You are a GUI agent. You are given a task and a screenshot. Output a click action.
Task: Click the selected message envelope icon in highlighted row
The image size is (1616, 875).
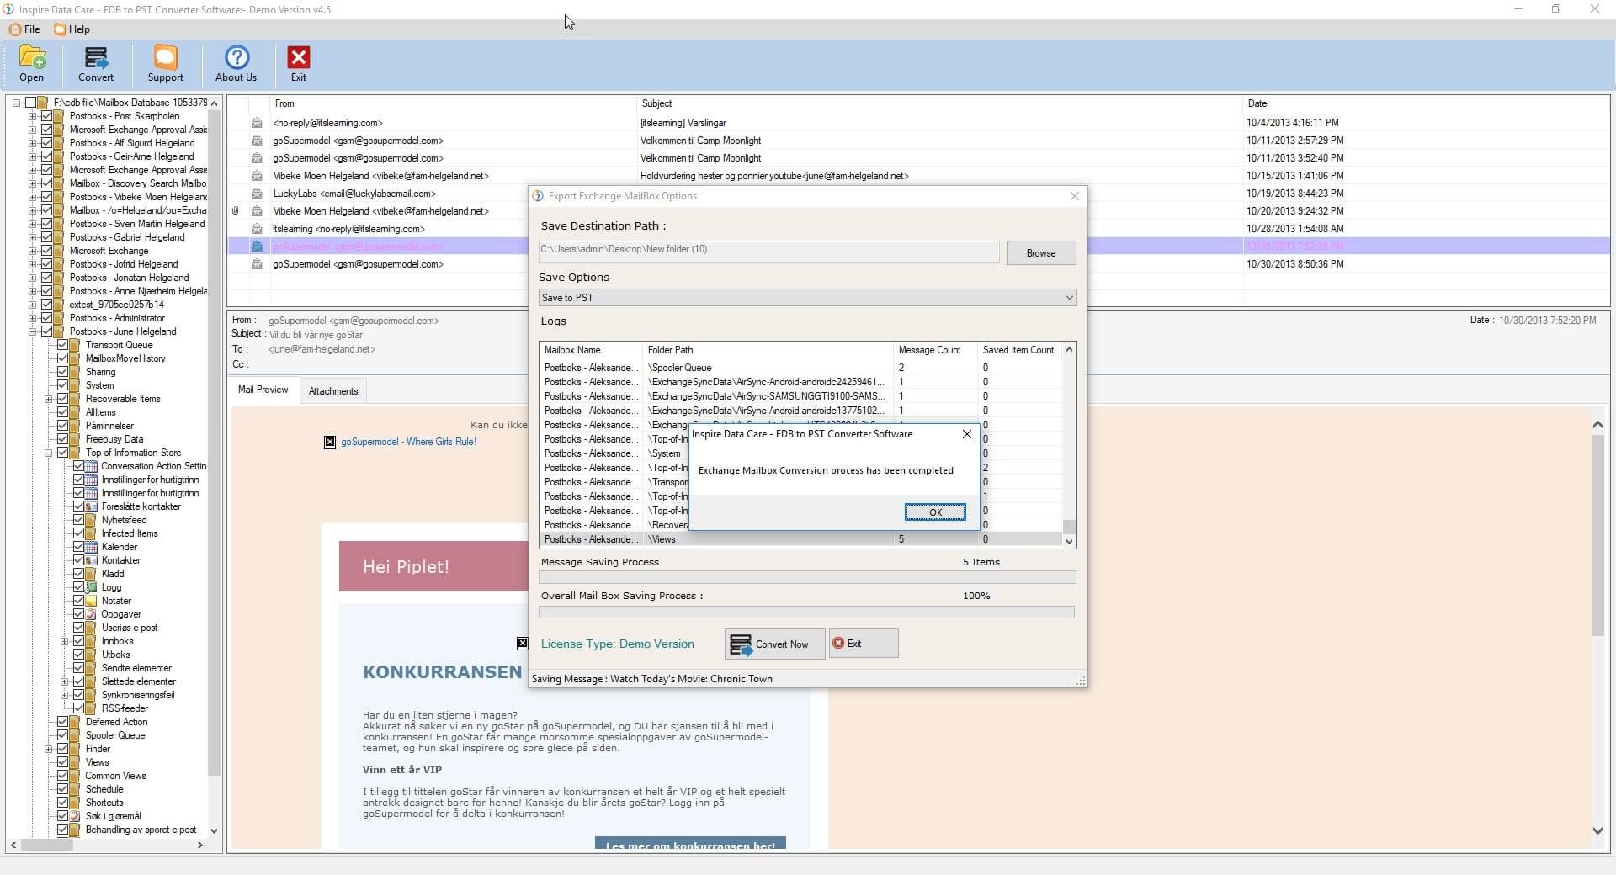(x=257, y=247)
